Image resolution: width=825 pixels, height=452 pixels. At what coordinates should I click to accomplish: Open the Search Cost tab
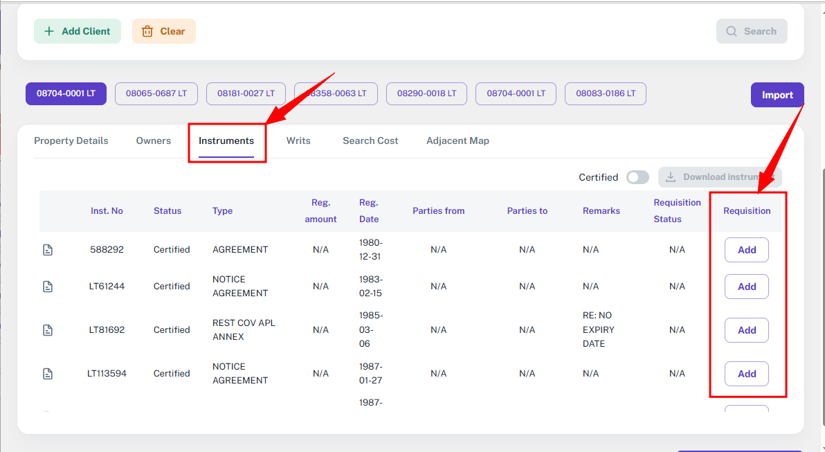370,141
